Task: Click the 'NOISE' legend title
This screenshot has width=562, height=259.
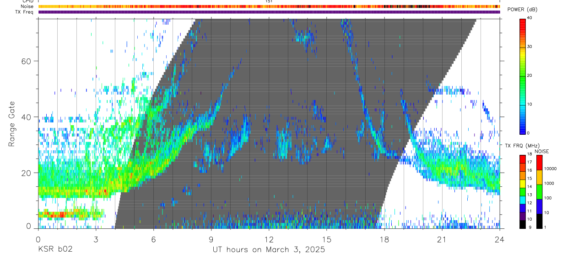Action: (541, 151)
